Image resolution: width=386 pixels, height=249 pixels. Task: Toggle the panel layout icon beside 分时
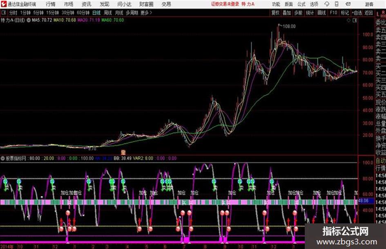tap(3, 13)
